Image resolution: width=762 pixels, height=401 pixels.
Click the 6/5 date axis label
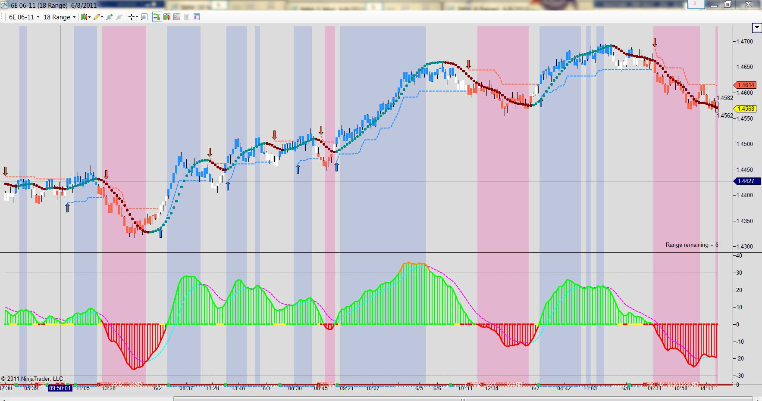419,389
